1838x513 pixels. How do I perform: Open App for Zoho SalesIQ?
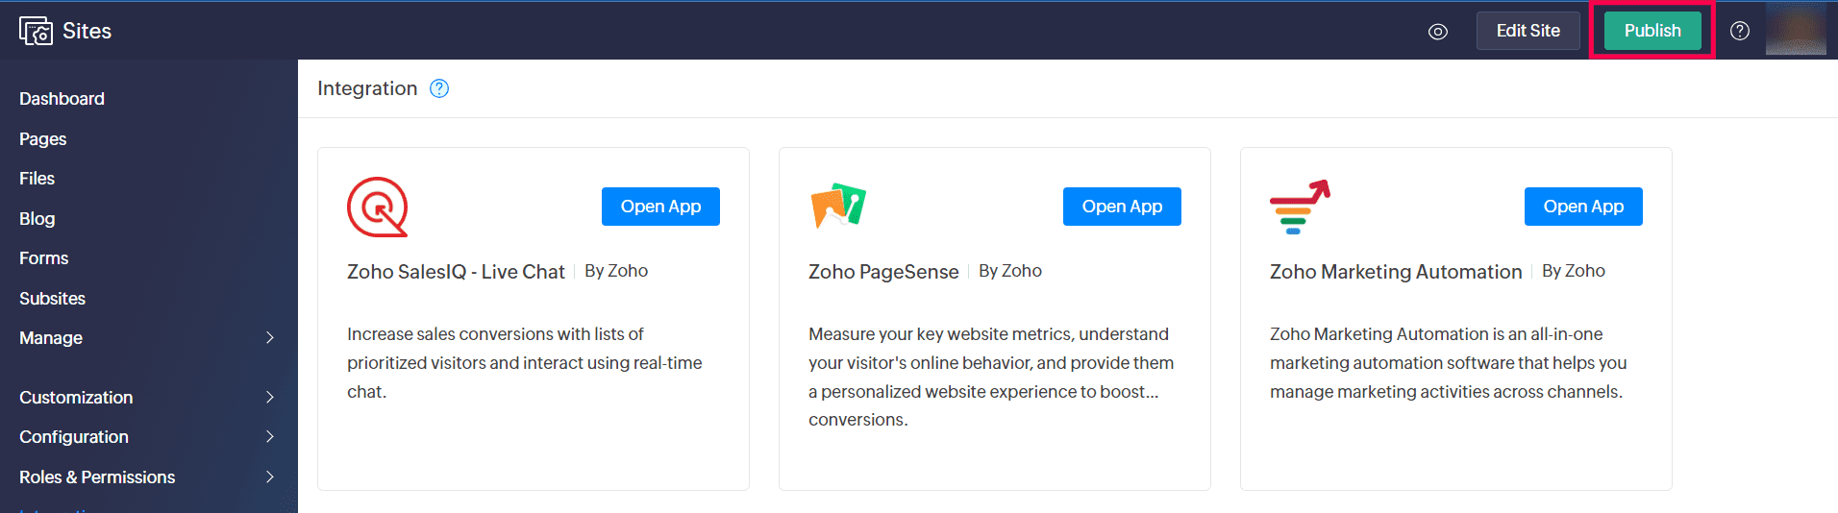pos(660,207)
